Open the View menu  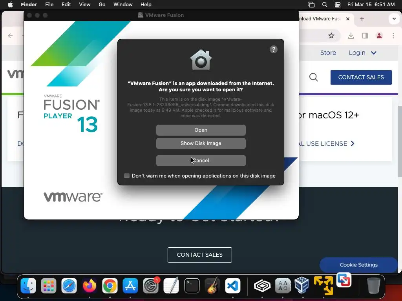pos(85,5)
